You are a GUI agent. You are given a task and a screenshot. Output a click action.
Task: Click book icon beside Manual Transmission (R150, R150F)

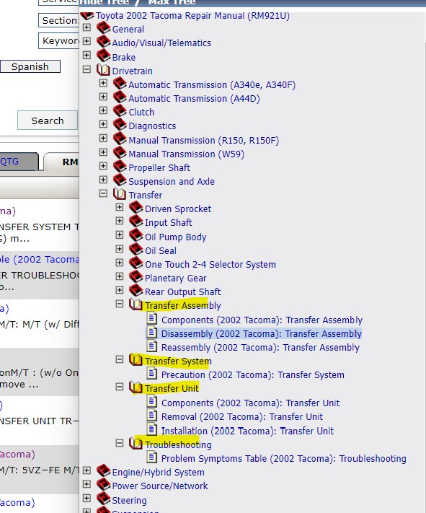point(120,139)
